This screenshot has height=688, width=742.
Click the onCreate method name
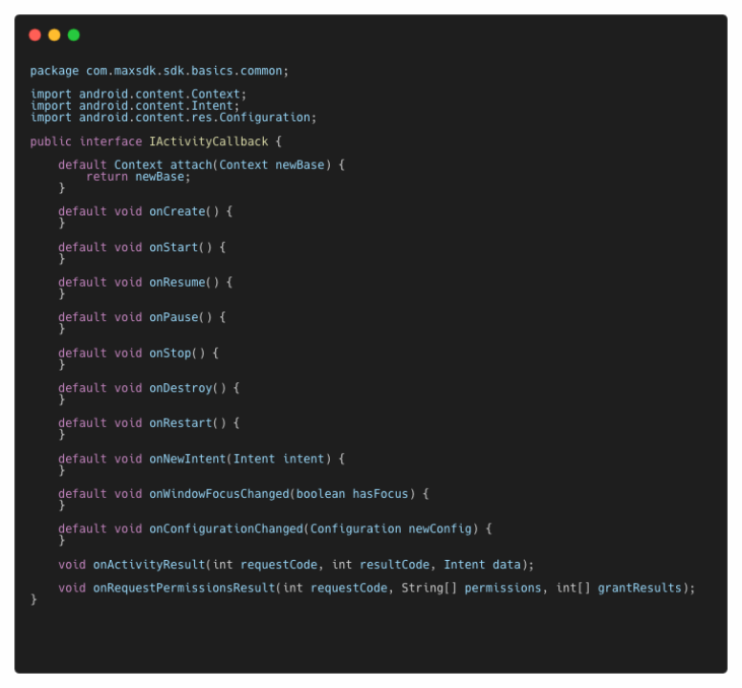(x=177, y=211)
